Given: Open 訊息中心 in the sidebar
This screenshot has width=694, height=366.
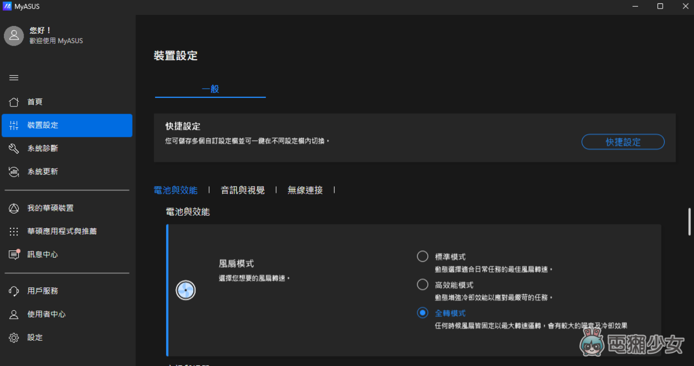Looking at the screenshot, I should [67, 254].
